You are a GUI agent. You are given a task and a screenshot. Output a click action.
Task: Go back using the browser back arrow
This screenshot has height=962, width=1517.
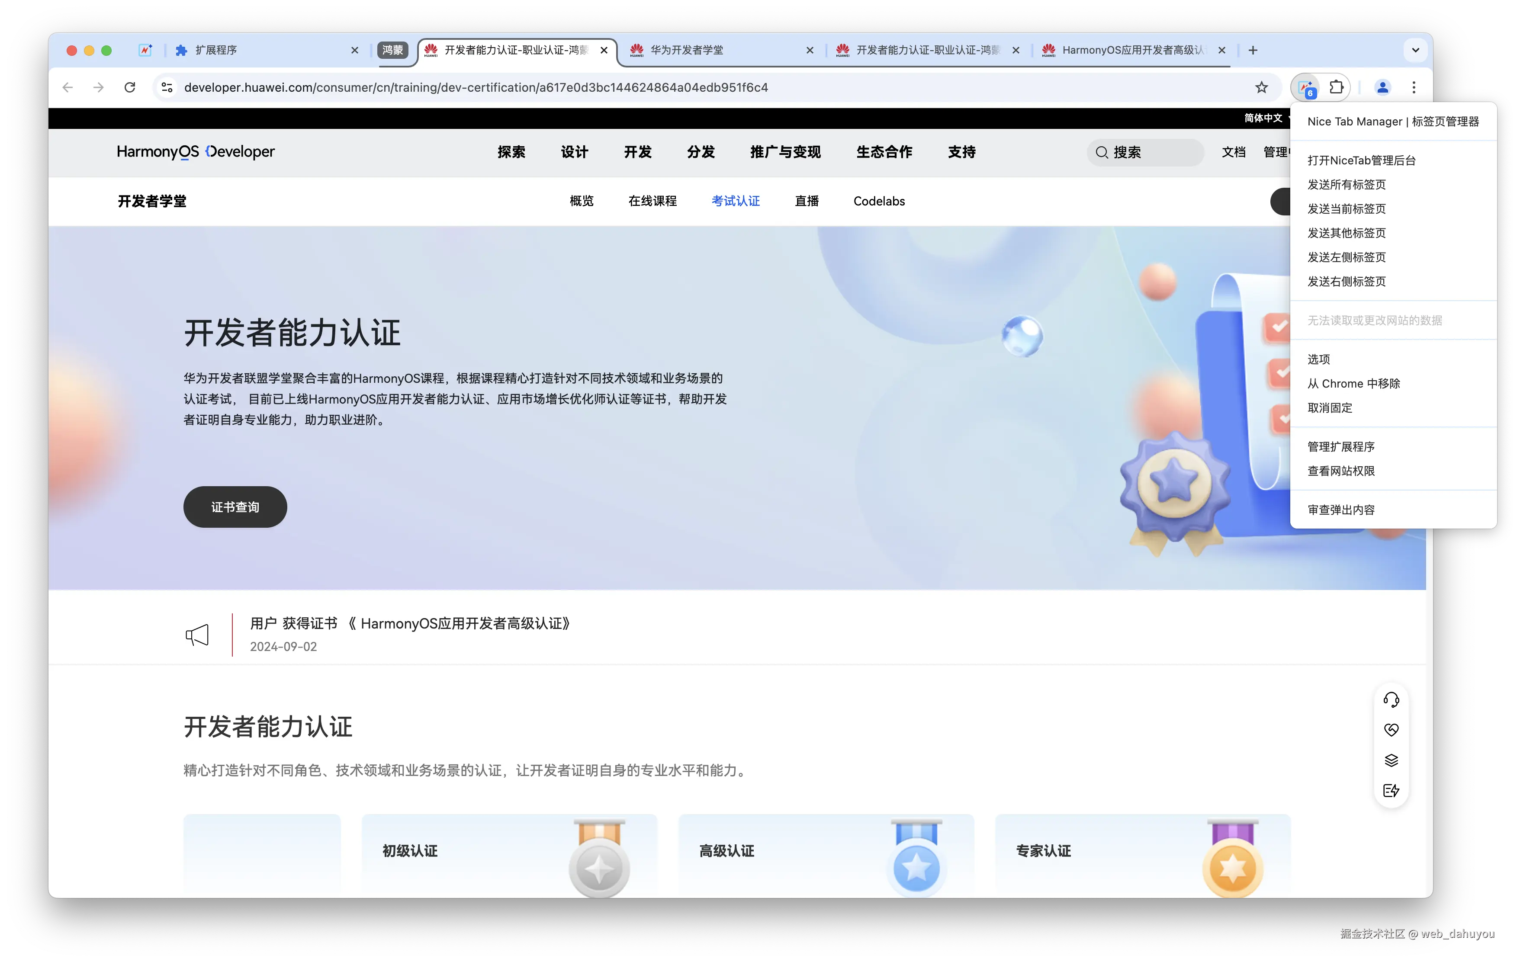click(67, 87)
